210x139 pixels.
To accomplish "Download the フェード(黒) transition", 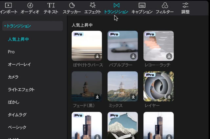I will 97,97.
